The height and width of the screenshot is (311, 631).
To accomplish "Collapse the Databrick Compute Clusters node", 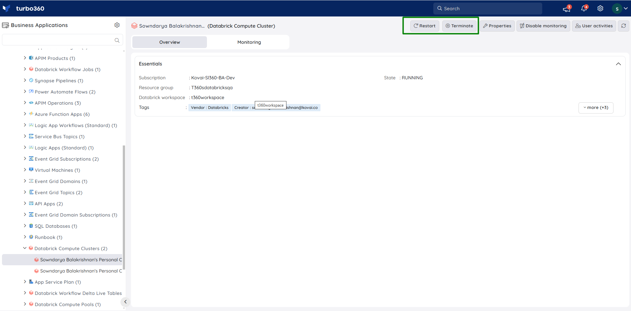I will (25, 248).
